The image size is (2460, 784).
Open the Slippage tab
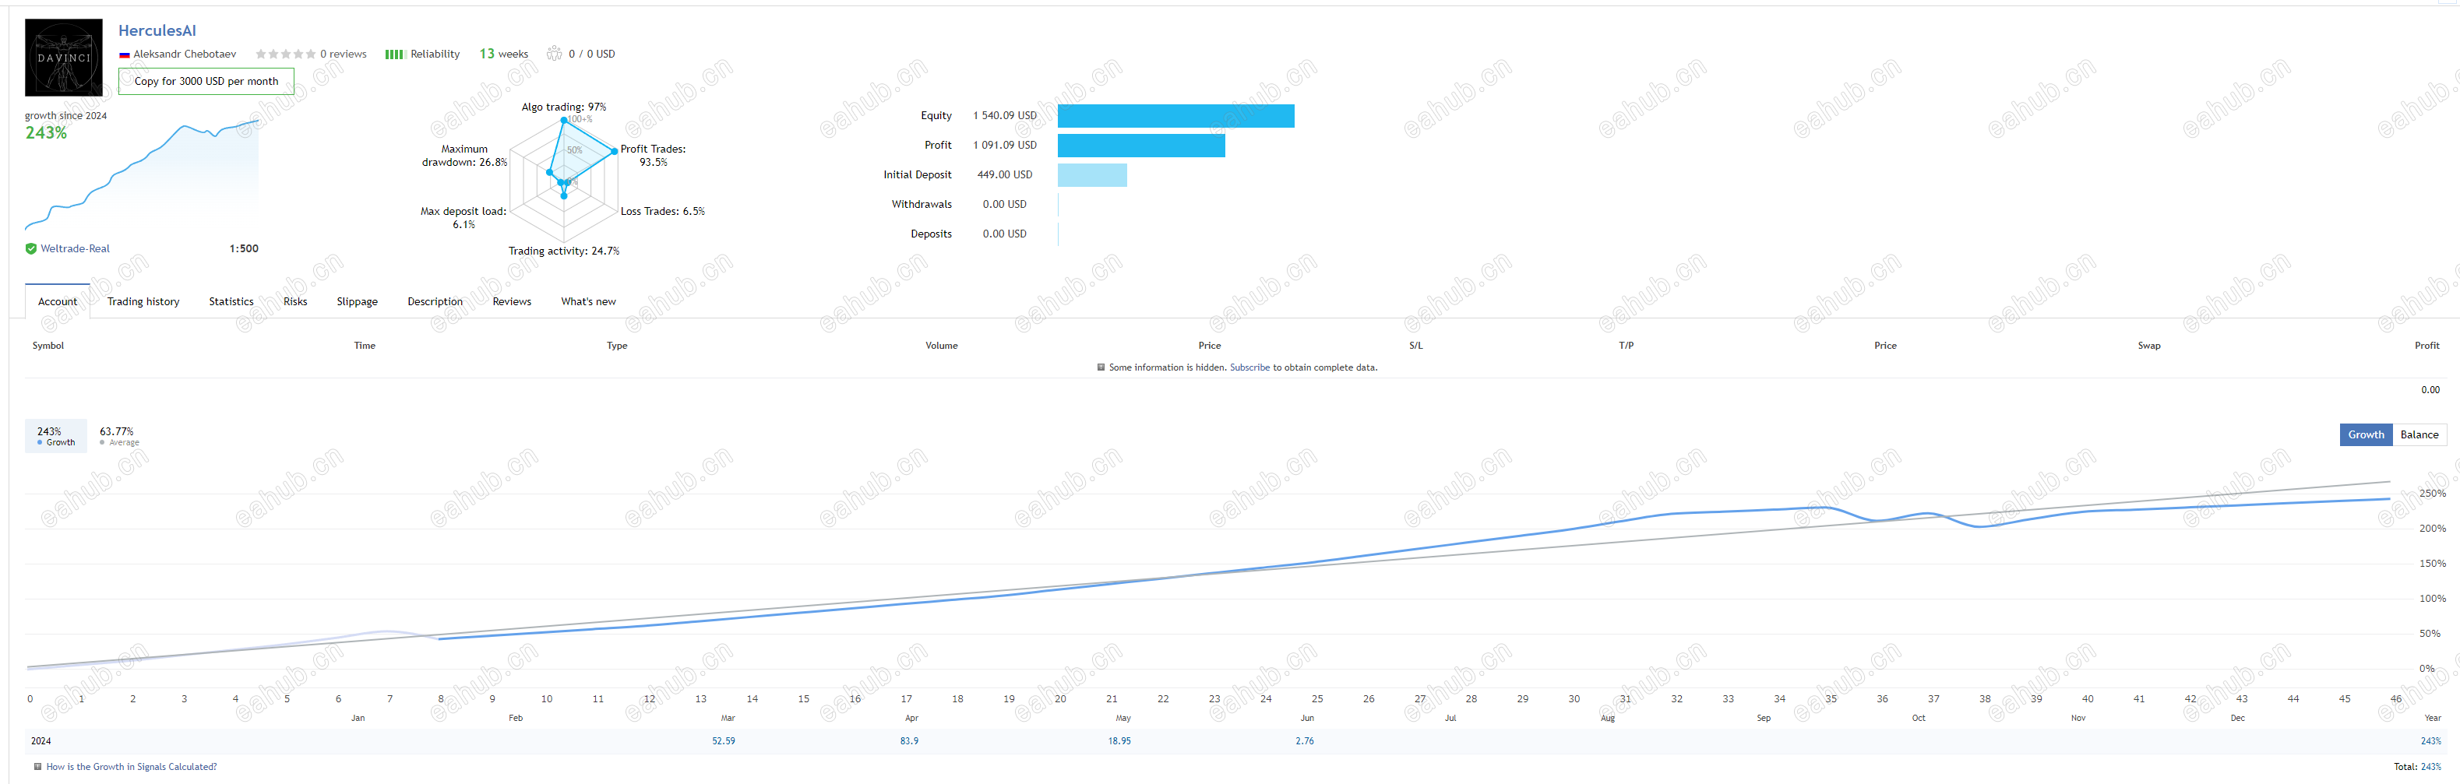[357, 302]
